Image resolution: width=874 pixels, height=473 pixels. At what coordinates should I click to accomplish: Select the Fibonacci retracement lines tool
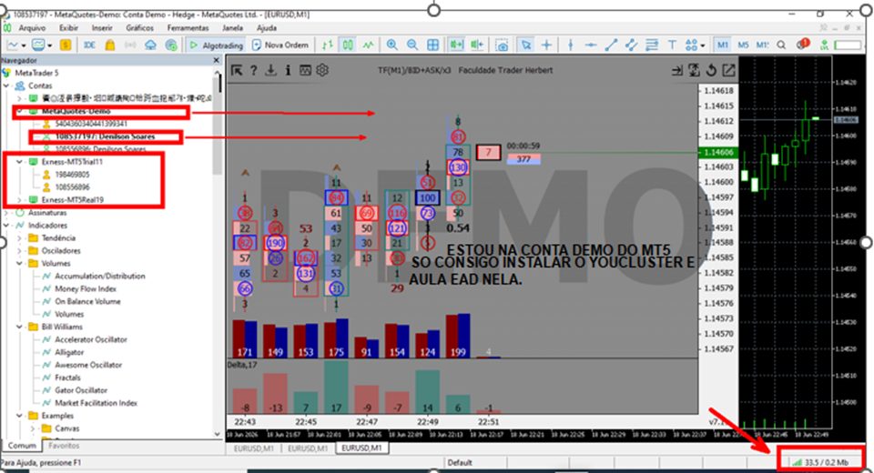(651, 45)
